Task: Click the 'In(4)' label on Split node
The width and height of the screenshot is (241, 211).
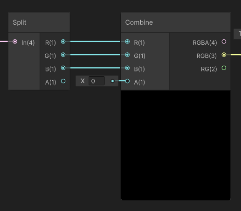Action: tap(28, 42)
